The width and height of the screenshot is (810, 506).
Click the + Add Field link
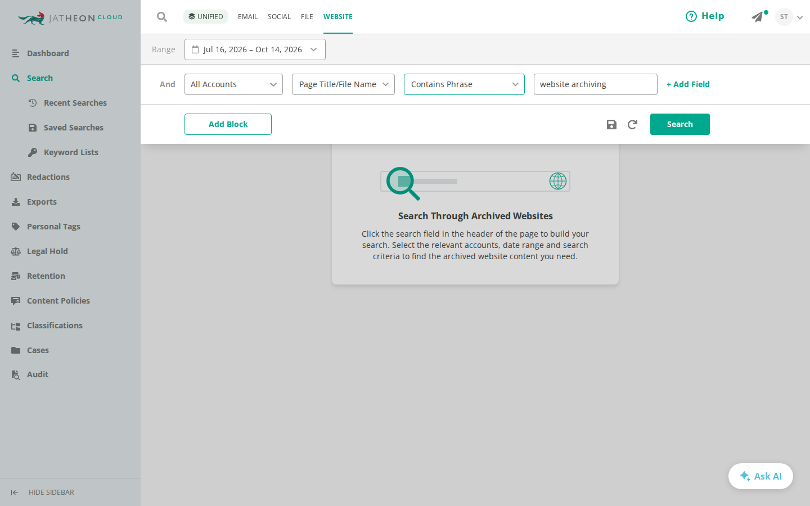click(688, 84)
